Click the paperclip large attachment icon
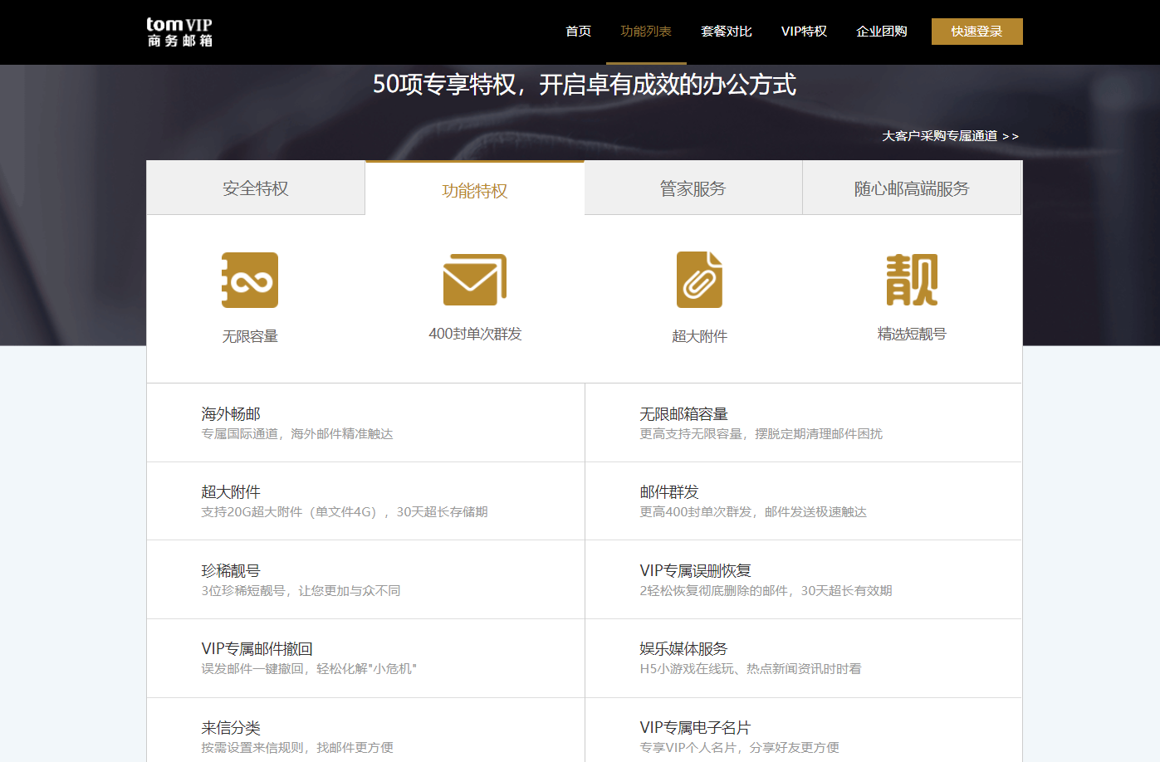 click(x=699, y=280)
